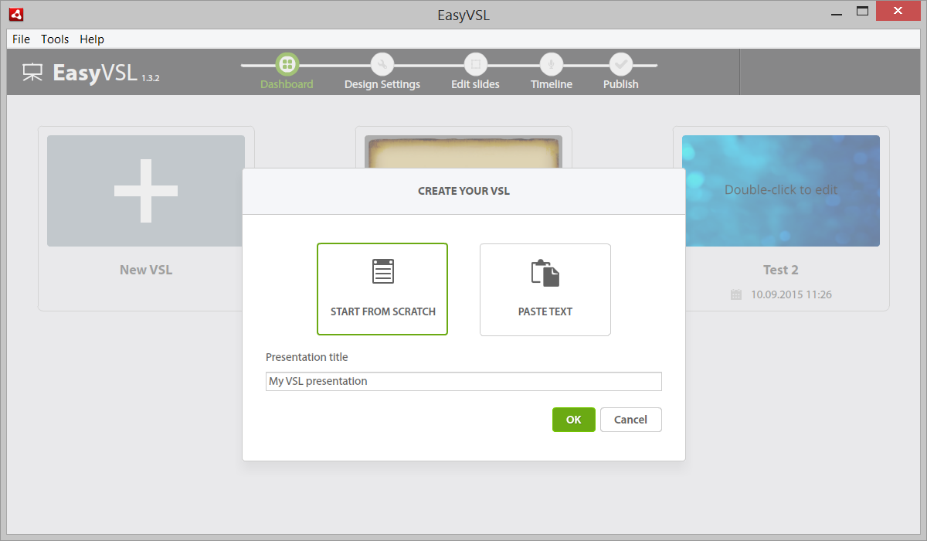927x541 pixels.
Task: Click the CREATE YOUR VSL dialog heading
Action: (463, 191)
